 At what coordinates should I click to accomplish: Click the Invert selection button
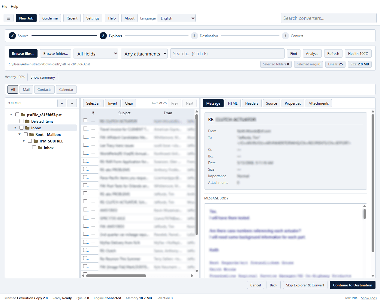pyautogui.click(x=113, y=103)
